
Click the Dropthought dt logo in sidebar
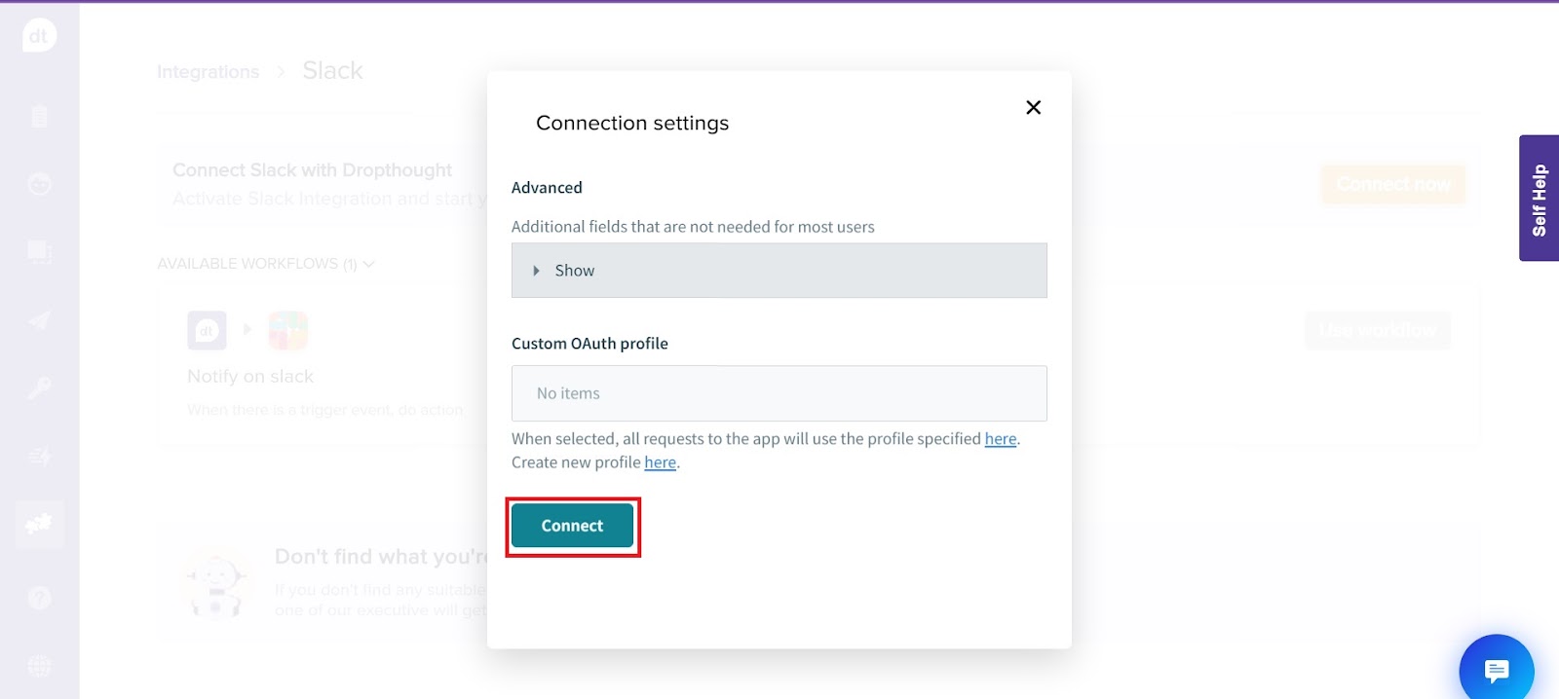pyautogui.click(x=39, y=36)
